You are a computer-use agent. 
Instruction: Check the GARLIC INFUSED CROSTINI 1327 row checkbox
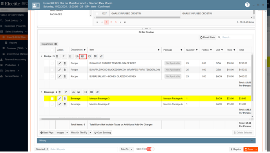(97, 14)
